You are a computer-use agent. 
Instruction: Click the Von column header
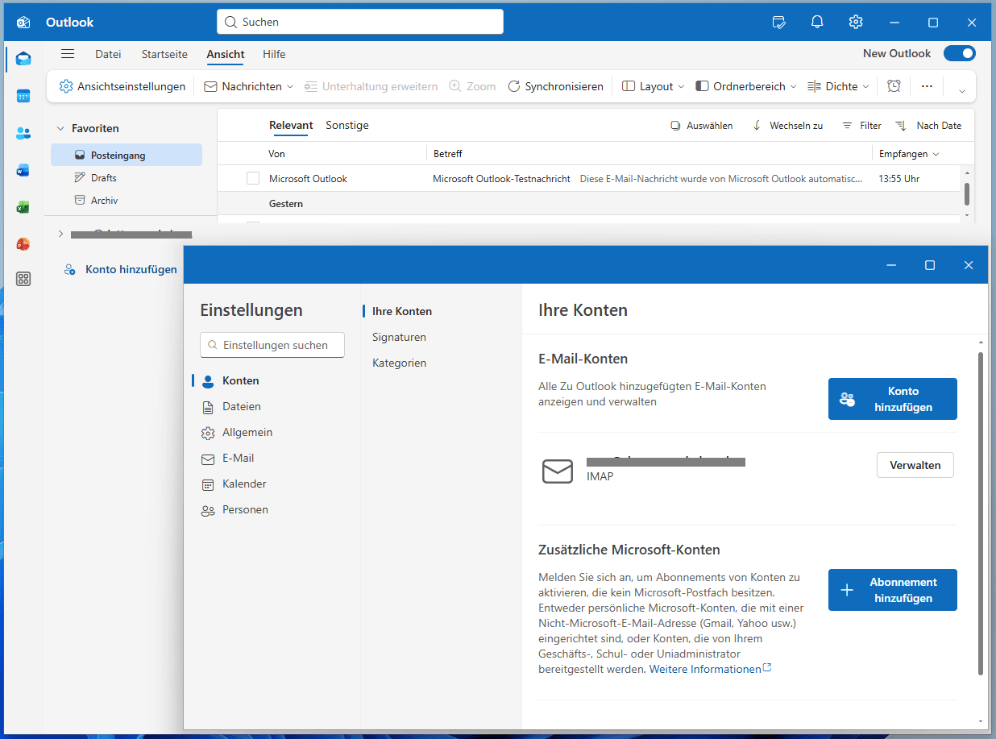(276, 153)
